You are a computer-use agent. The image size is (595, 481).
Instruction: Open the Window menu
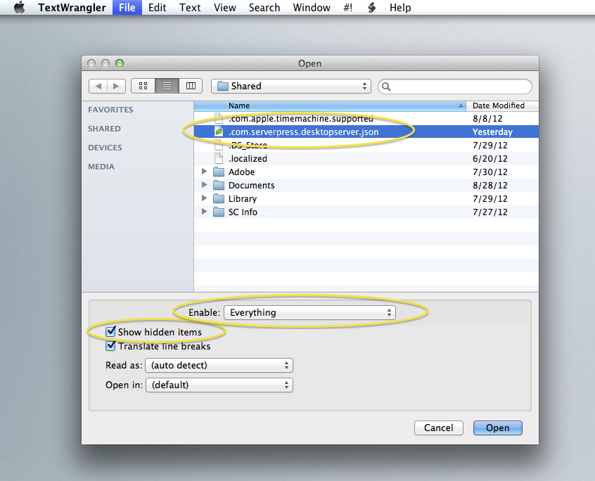312,8
